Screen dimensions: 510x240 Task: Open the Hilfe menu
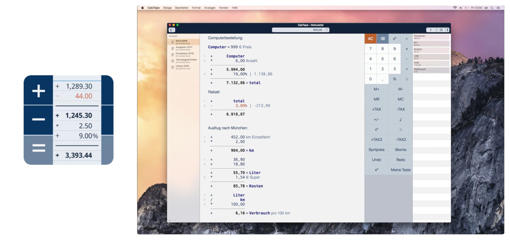point(235,8)
